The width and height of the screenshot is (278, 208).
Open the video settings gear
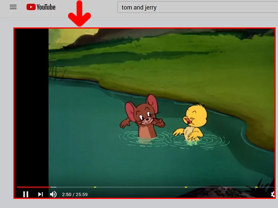273,194
